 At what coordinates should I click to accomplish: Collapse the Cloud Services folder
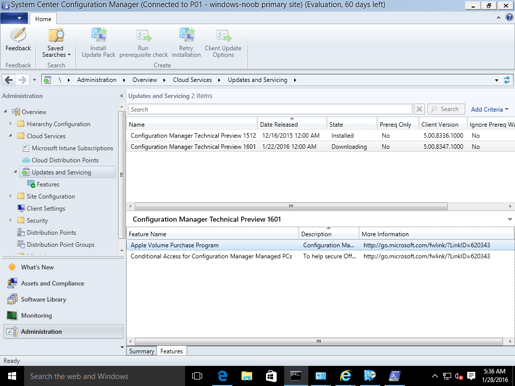[x=11, y=136]
